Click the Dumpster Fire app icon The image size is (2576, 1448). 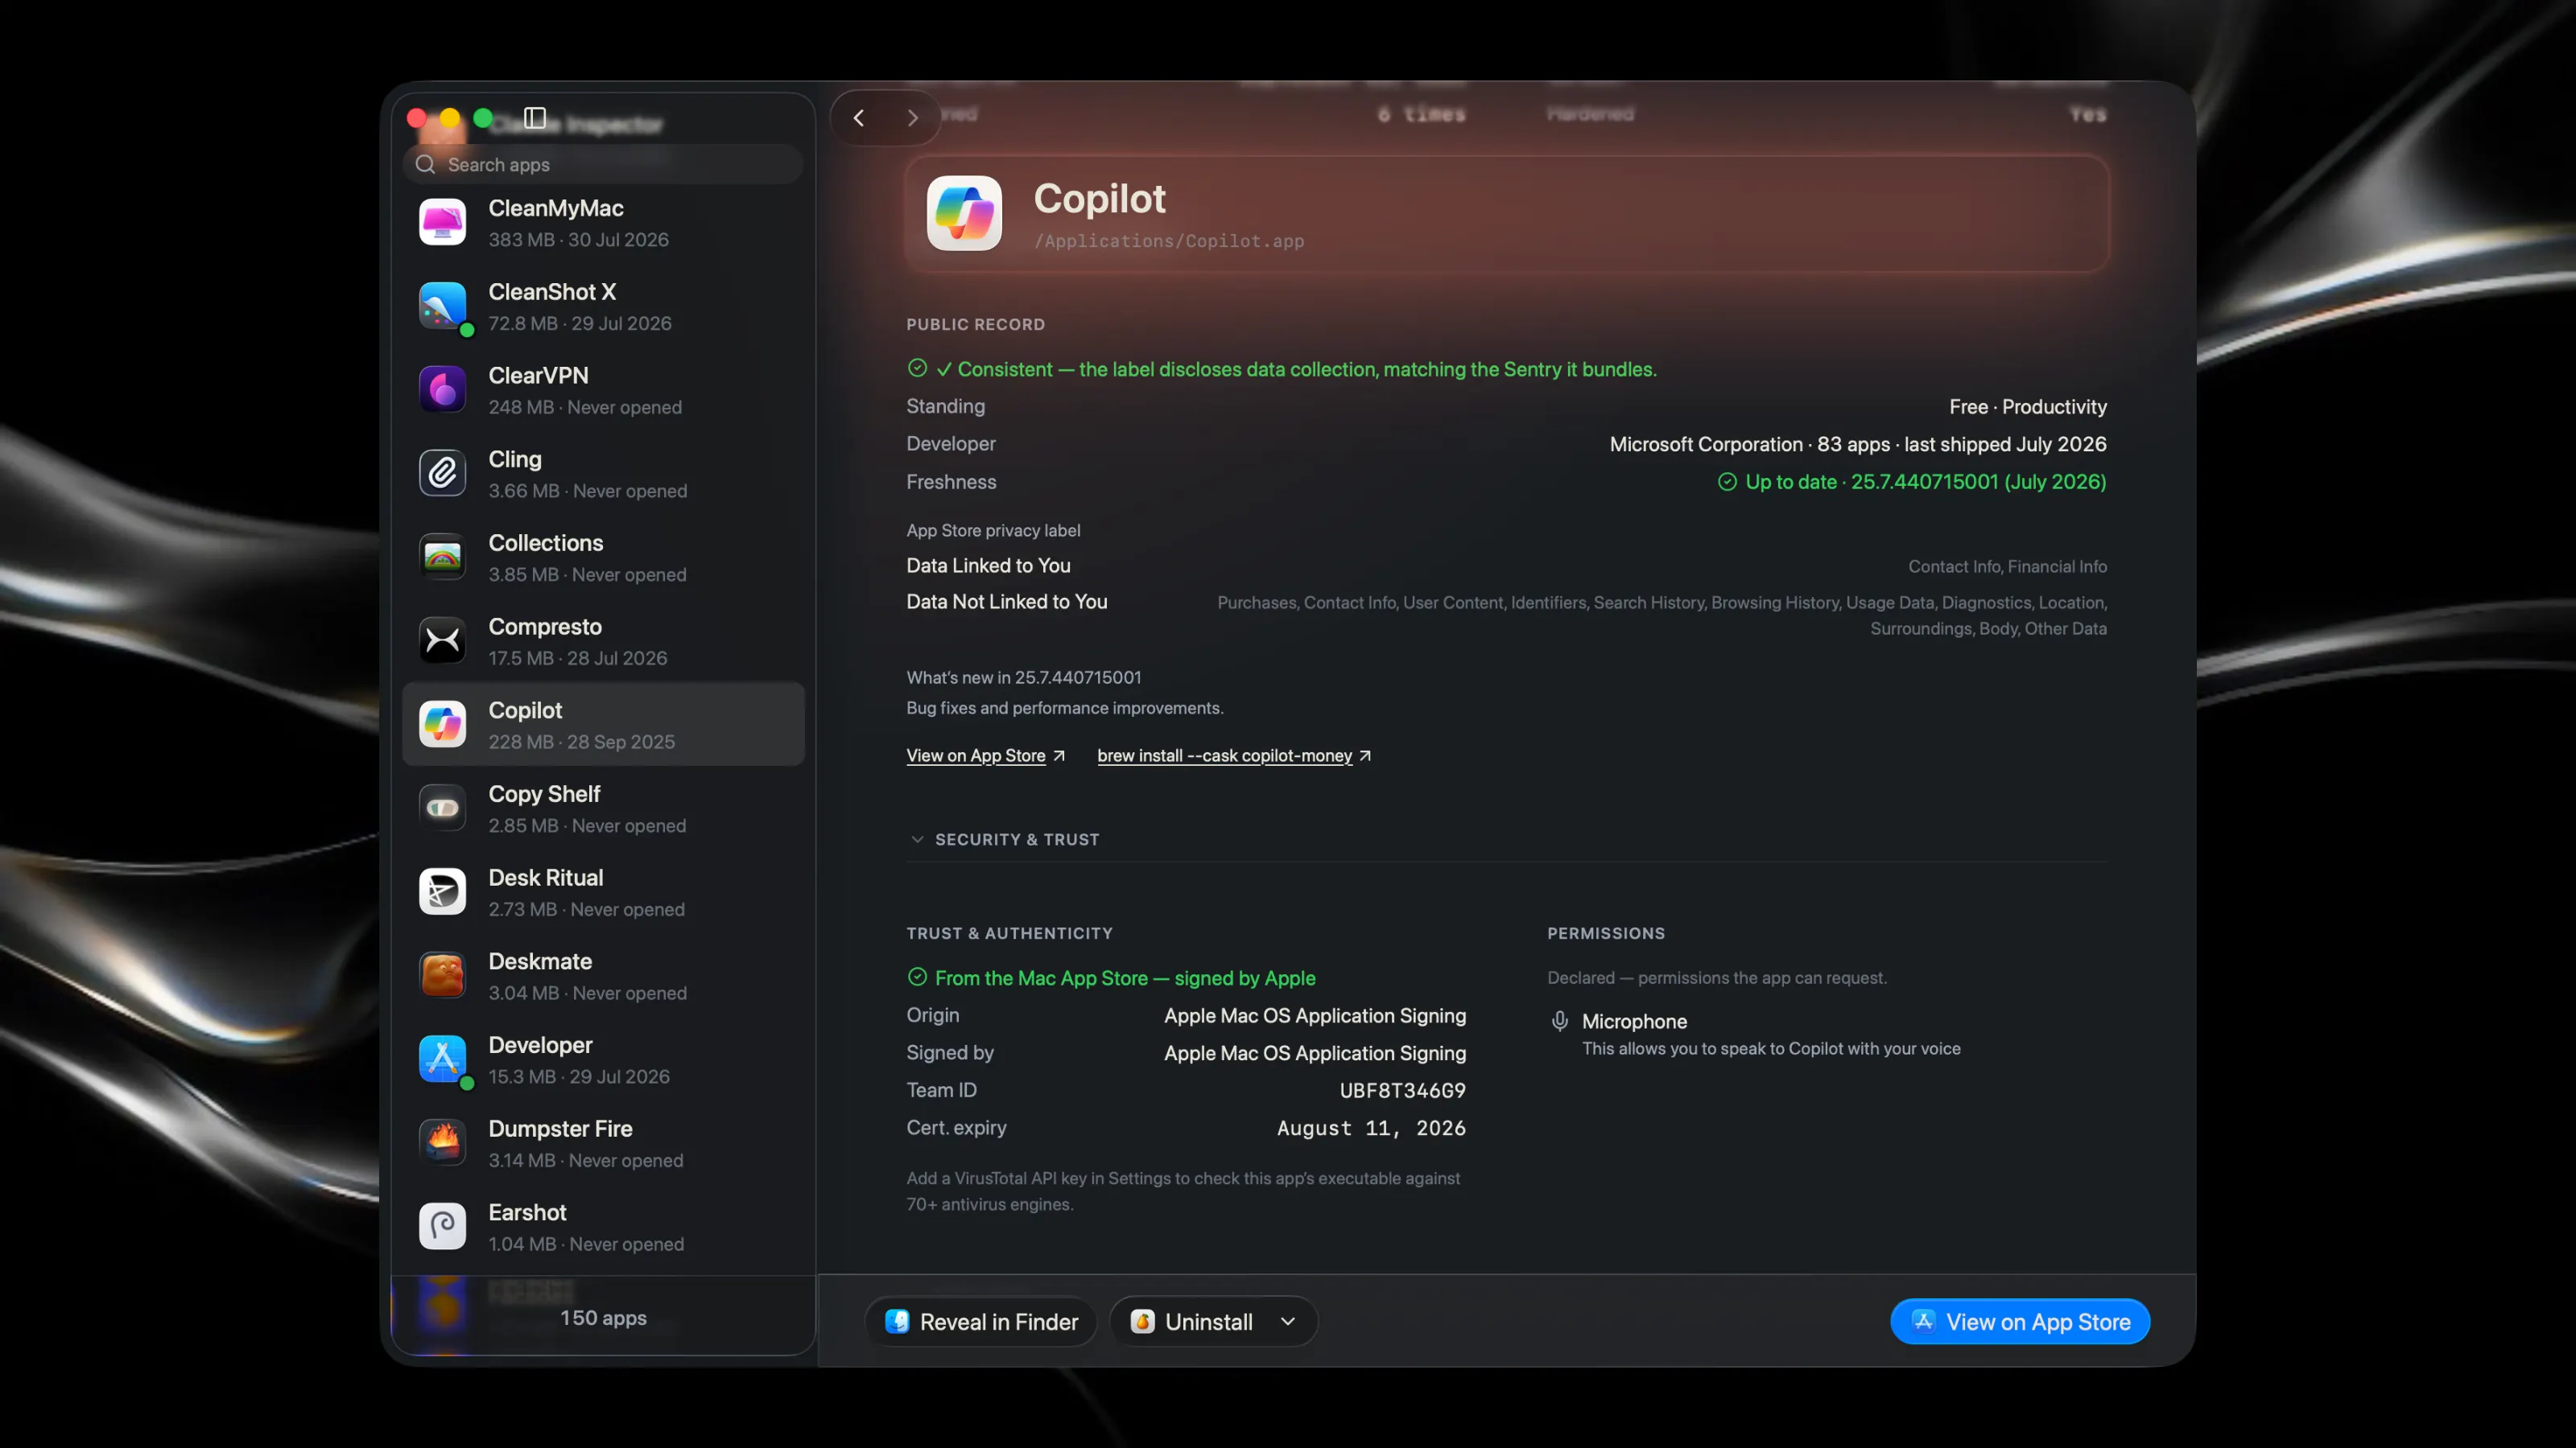pos(442,1143)
